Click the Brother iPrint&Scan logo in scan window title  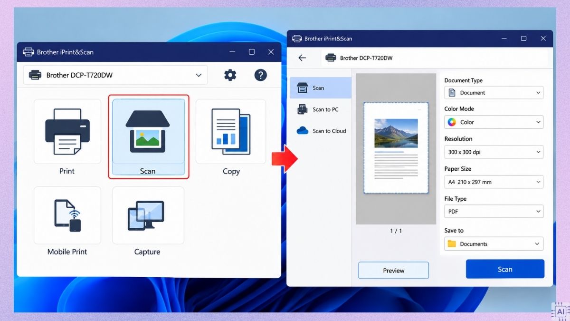[x=297, y=39]
